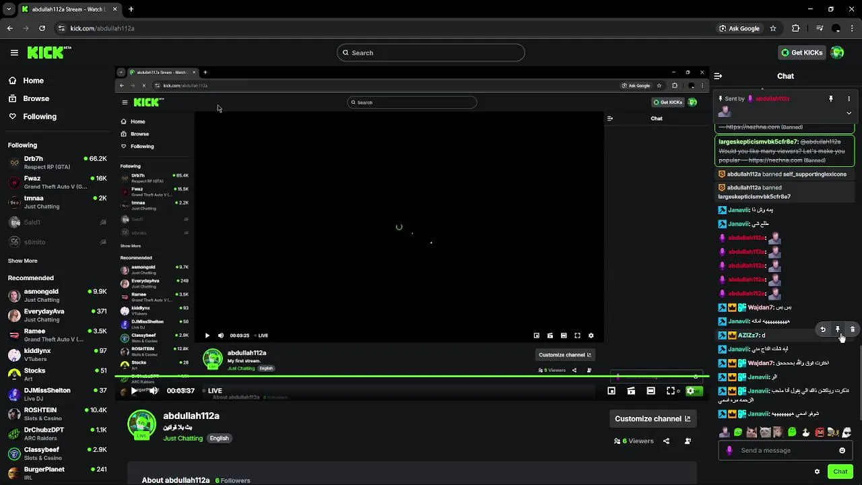
Task: Open Fwaz channel in the Following list
Action: tap(57, 183)
